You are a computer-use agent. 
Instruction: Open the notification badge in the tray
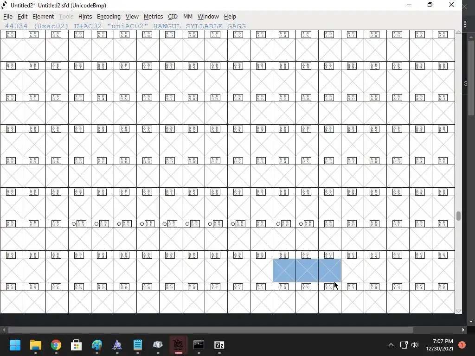coord(462,345)
